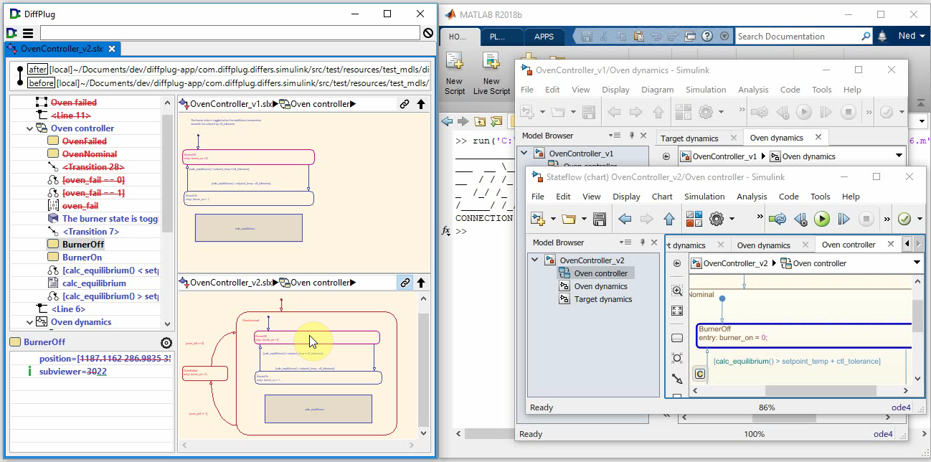Collapse OvenController_v2 in the Stateflow Model Browser
Image resolution: width=931 pixels, height=462 pixels.
pyautogui.click(x=534, y=260)
